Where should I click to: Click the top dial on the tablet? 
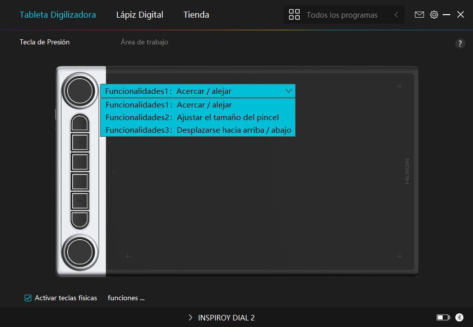pos(79,90)
